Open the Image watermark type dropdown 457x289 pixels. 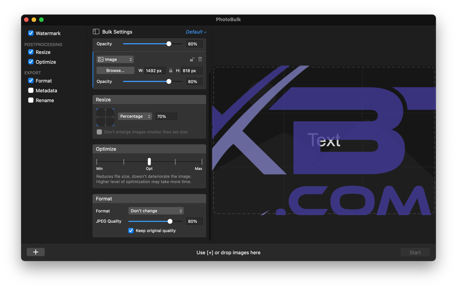click(x=115, y=59)
